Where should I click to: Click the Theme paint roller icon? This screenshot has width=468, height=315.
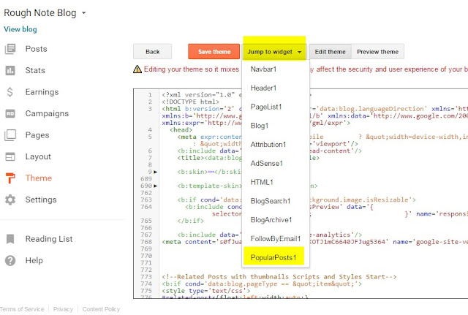pyautogui.click(x=10, y=178)
